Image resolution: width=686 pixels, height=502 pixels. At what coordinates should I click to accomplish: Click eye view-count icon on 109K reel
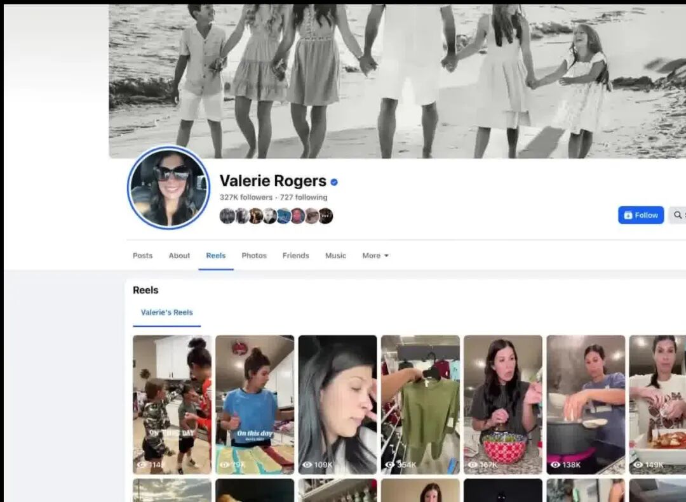[x=307, y=465]
